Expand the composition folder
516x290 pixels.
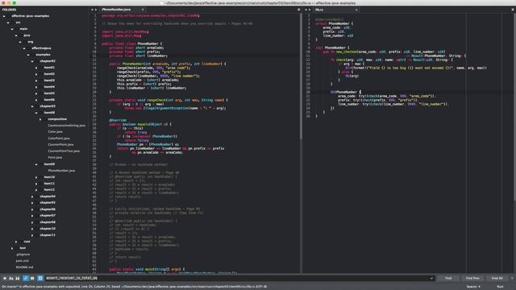pos(40,119)
